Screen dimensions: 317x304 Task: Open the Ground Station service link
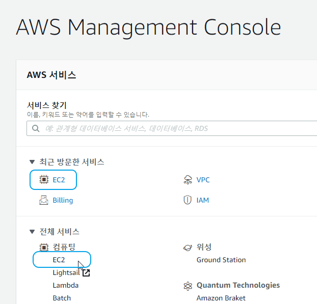[x=221, y=260]
